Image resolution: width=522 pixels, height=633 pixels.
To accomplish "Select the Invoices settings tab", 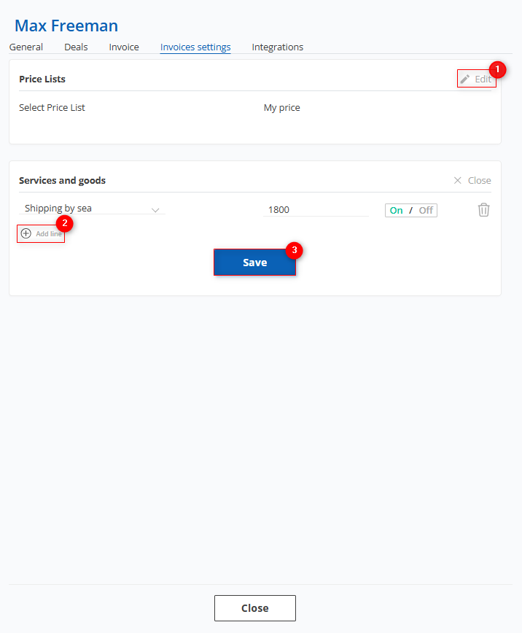I will (195, 47).
